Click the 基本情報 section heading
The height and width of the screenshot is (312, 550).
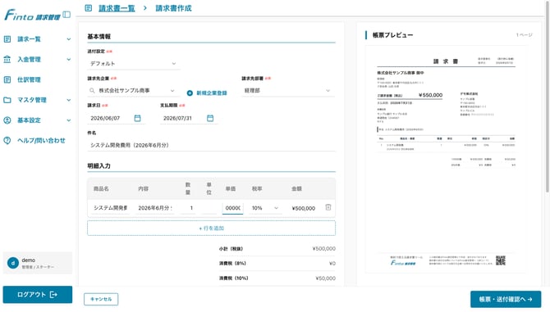click(99, 36)
